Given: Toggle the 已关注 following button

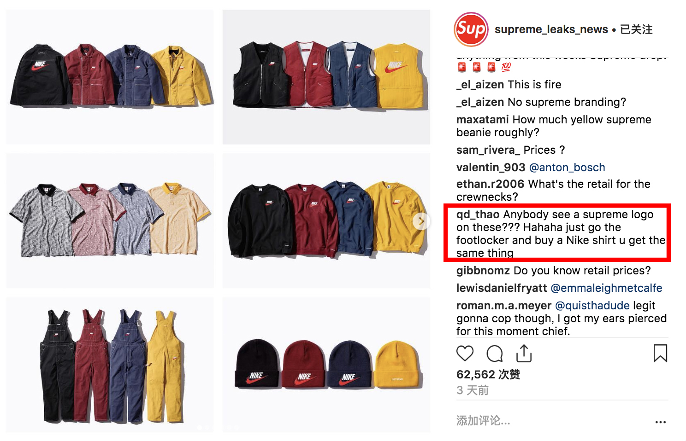Looking at the screenshot, I should pos(636,29).
